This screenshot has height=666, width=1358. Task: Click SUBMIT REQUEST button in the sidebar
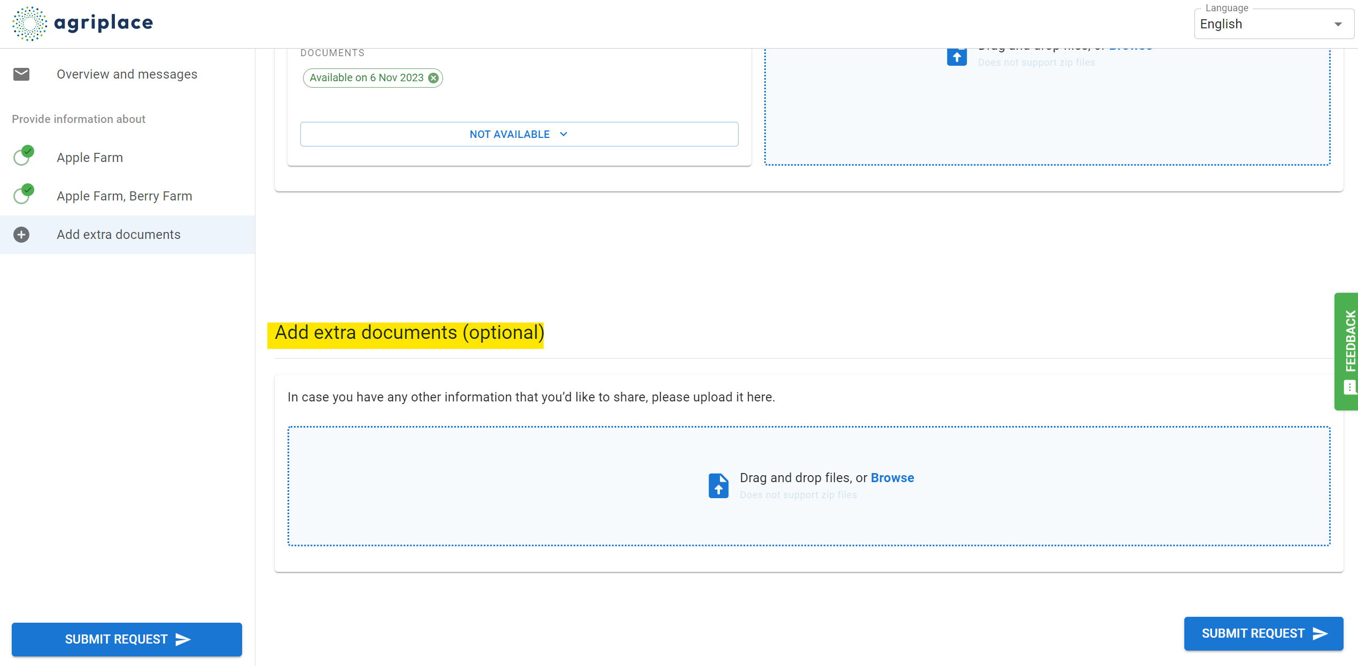(x=127, y=639)
